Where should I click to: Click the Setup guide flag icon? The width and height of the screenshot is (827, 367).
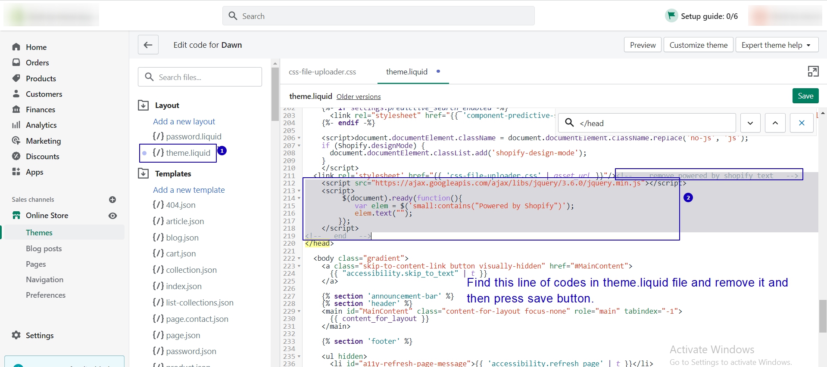(x=671, y=16)
